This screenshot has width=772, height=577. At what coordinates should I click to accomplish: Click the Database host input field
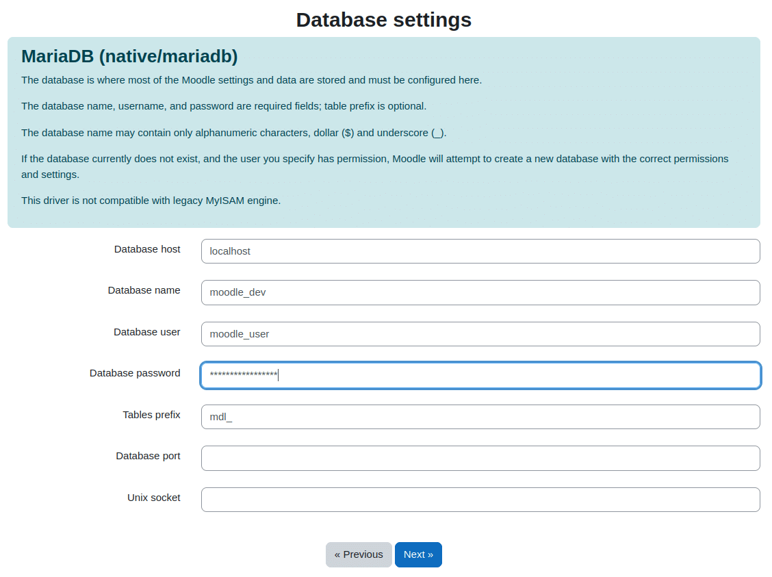(x=480, y=251)
